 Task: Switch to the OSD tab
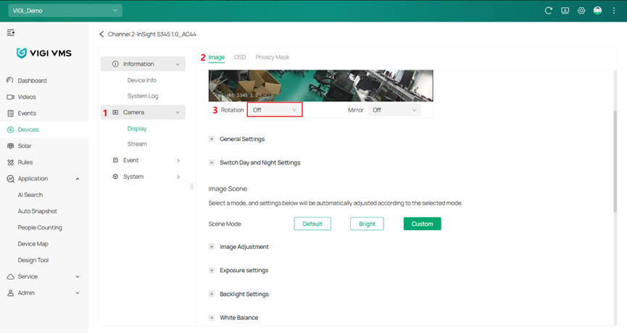pos(240,57)
